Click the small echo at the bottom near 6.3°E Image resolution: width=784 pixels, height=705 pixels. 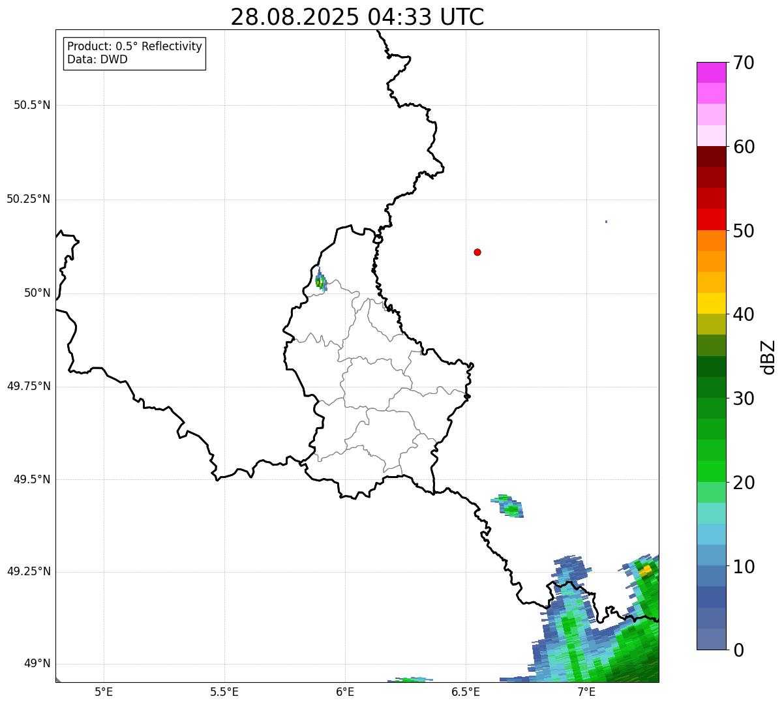pyautogui.click(x=410, y=680)
